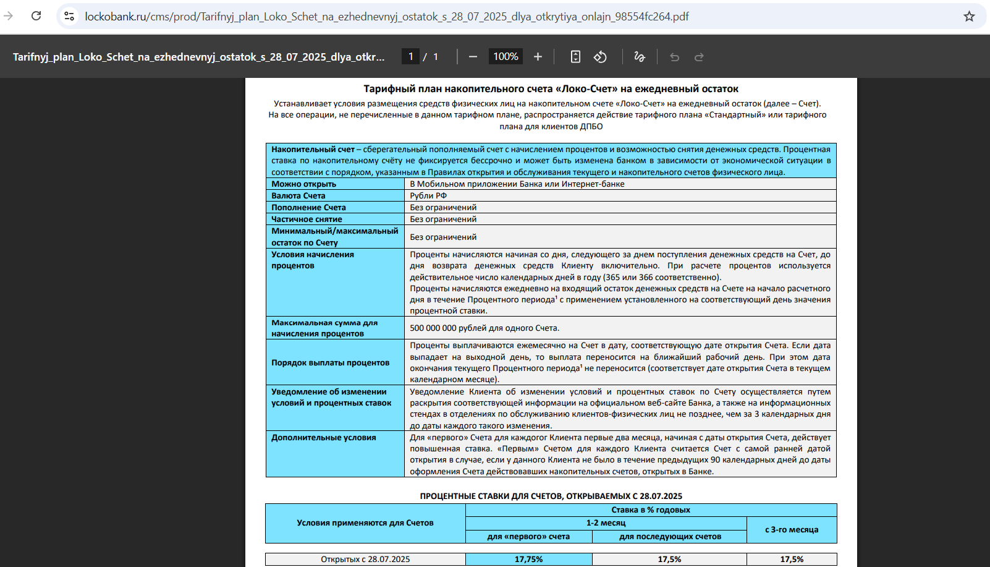Zoom out the PDF

pyautogui.click(x=473, y=57)
